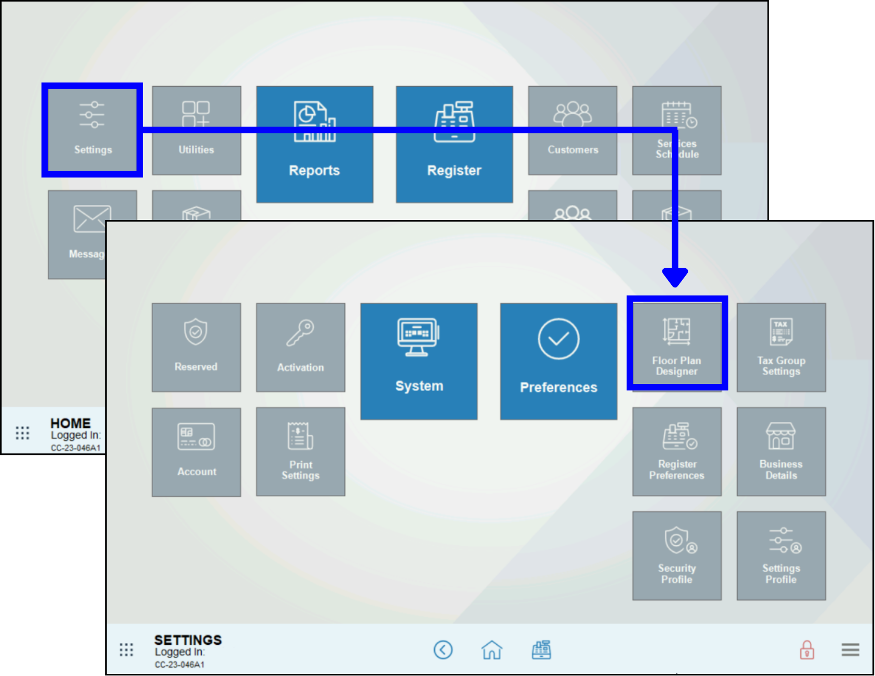
Task: Tap the red lock icon
Action: (x=807, y=650)
